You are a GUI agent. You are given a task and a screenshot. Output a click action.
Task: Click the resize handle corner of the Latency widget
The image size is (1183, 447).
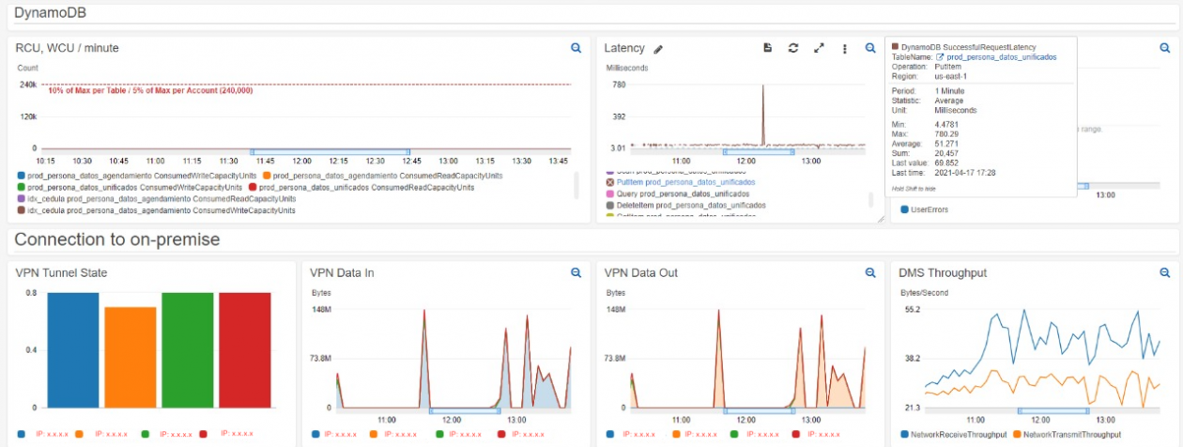click(x=882, y=219)
